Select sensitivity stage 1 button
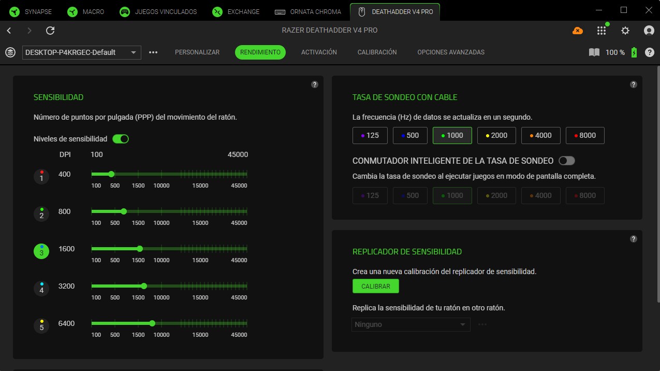660x371 pixels. pyautogui.click(x=41, y=177)
